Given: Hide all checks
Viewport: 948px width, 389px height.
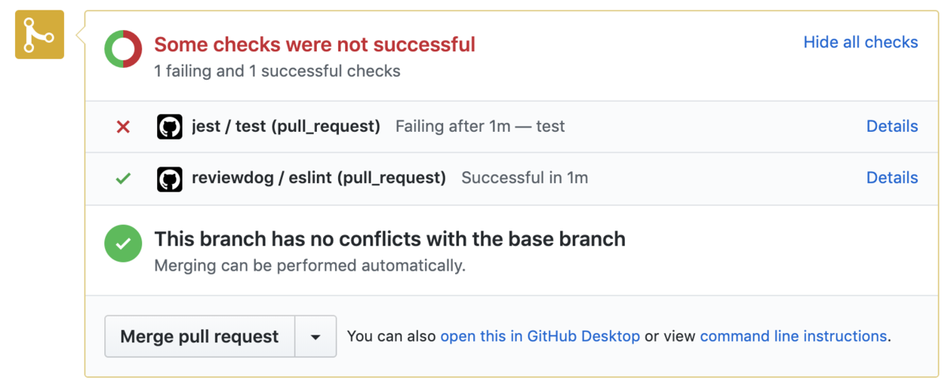Looking at the screenshot, I should (860, 42).
